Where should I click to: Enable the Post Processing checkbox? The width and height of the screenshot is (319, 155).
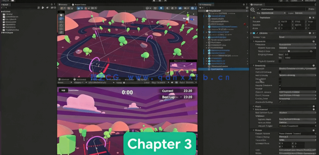tap(280, 72)
